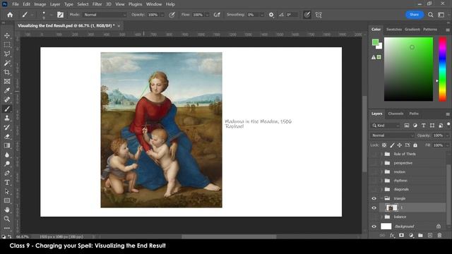Select the Lasso tool
Image resolution: width=452 pixels, height=254 pixels.
point(7,54)
